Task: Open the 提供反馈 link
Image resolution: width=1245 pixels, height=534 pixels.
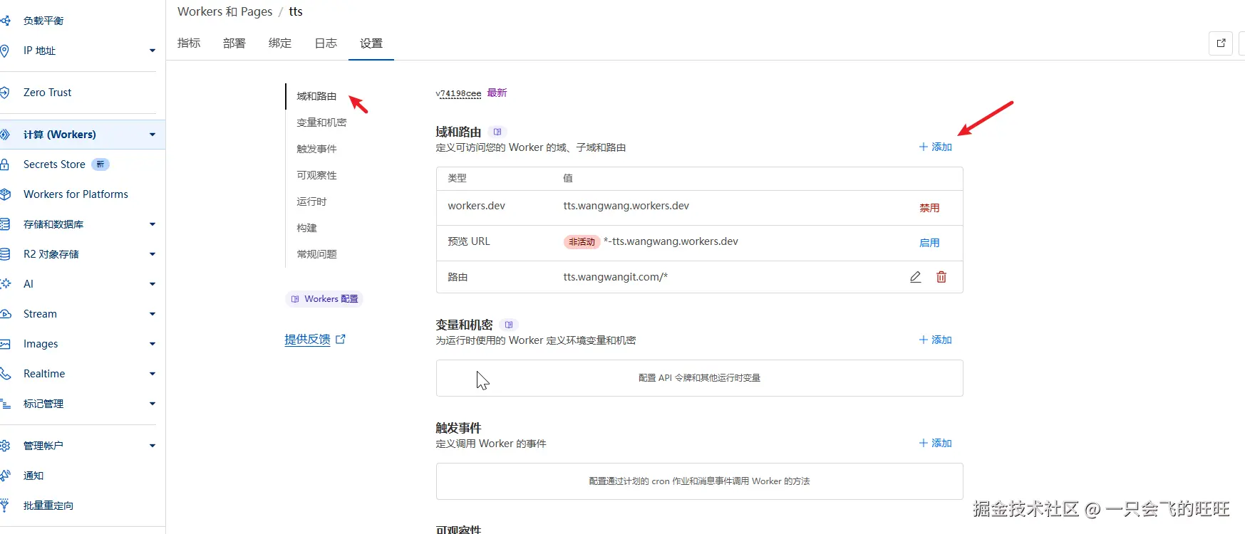Action: [x=314, y=340]
